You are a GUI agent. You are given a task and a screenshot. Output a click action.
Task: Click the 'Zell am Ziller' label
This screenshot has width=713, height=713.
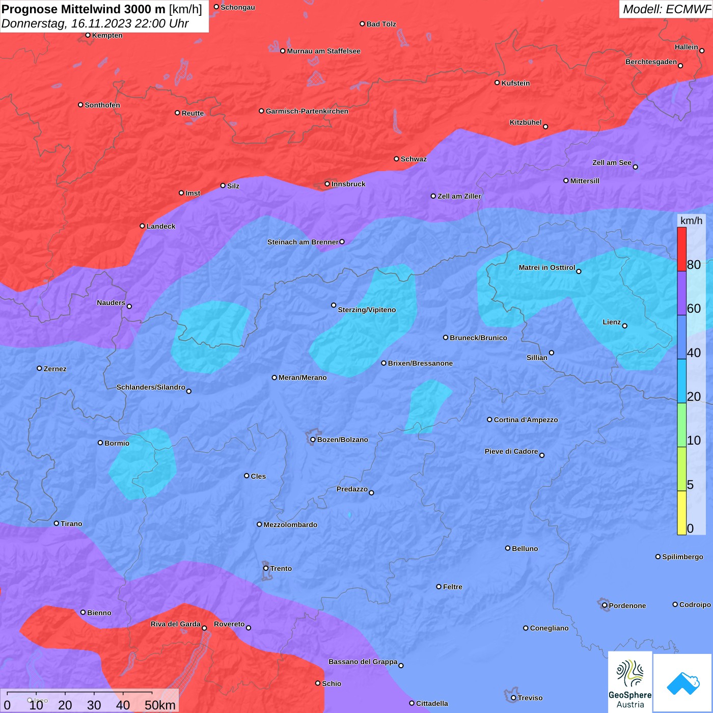(x=459, y=196)
